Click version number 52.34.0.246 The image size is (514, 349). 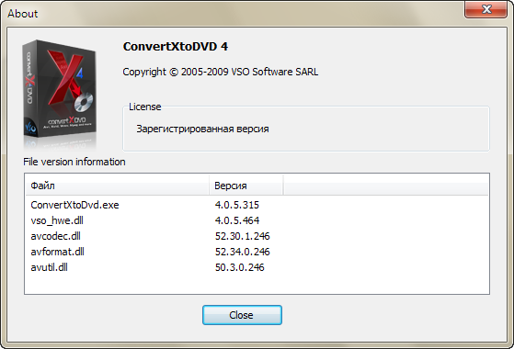[242, 252]
